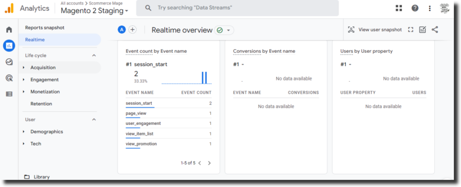The height and width of the screenshot is (187, 461).
Task: Click the Share report icon
Action: pyautogui.click(x=434, y=30)
